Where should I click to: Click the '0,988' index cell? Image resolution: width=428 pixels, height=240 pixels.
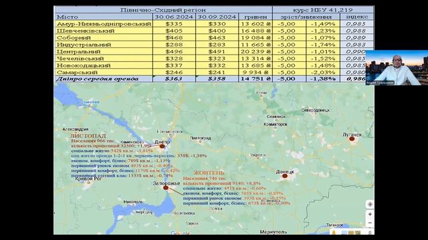(356, 31)
